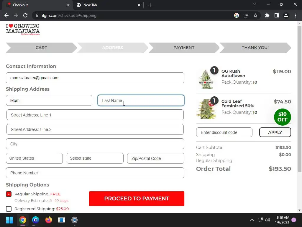Image resolution: width=302 pixels, height=227 pixels.
Task: Open the notification badge
Action: click(x=294, y=220)
